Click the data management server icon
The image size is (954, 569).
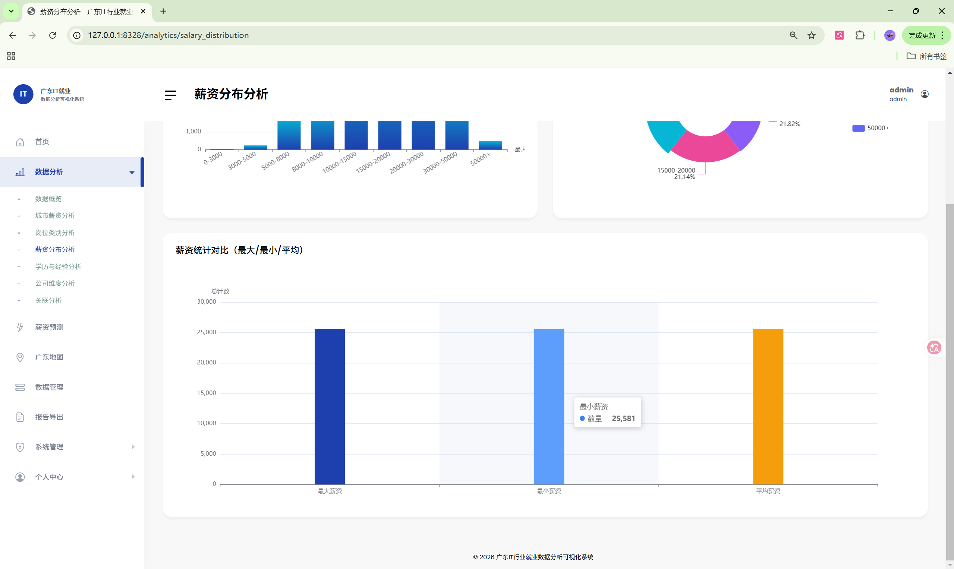click(x=21, y=387)
